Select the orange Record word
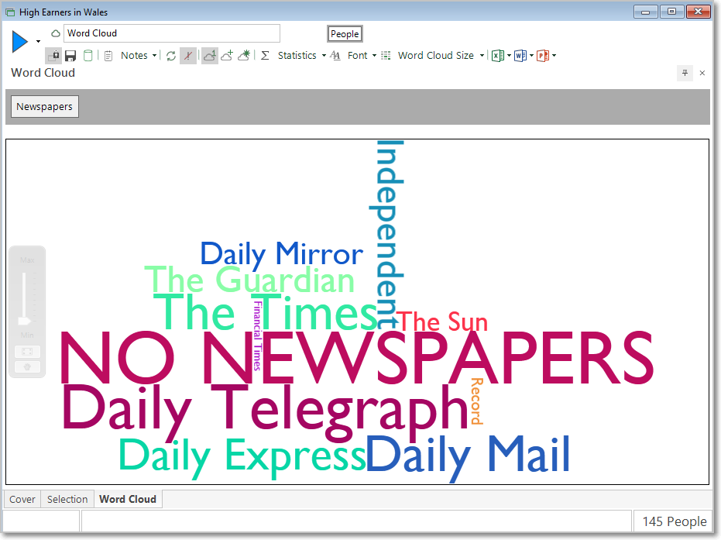 point(477,401)
